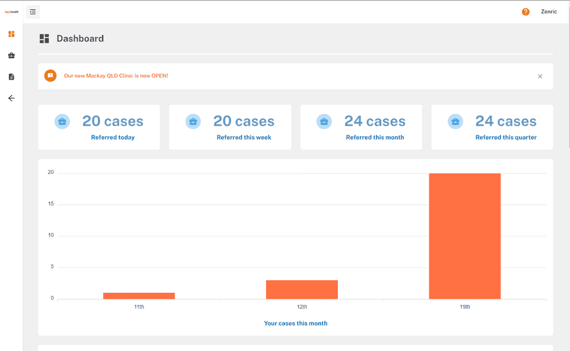The height and width of the screenshot is (351, 570).
Task: Open the orange help question mark icon
Action: pos(525,11)
